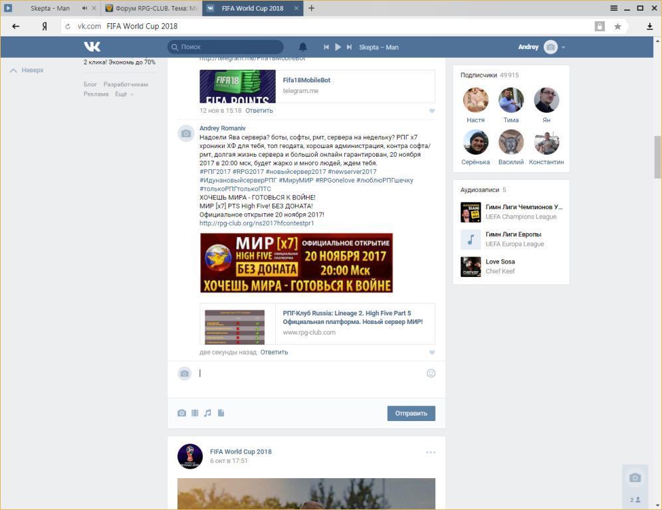
Task: Open the address bar page-lock icon
Action: pos(599,27)
